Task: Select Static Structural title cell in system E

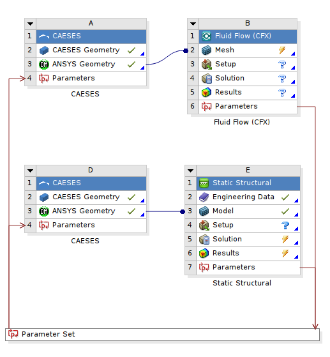Action: tap(248, 183)
